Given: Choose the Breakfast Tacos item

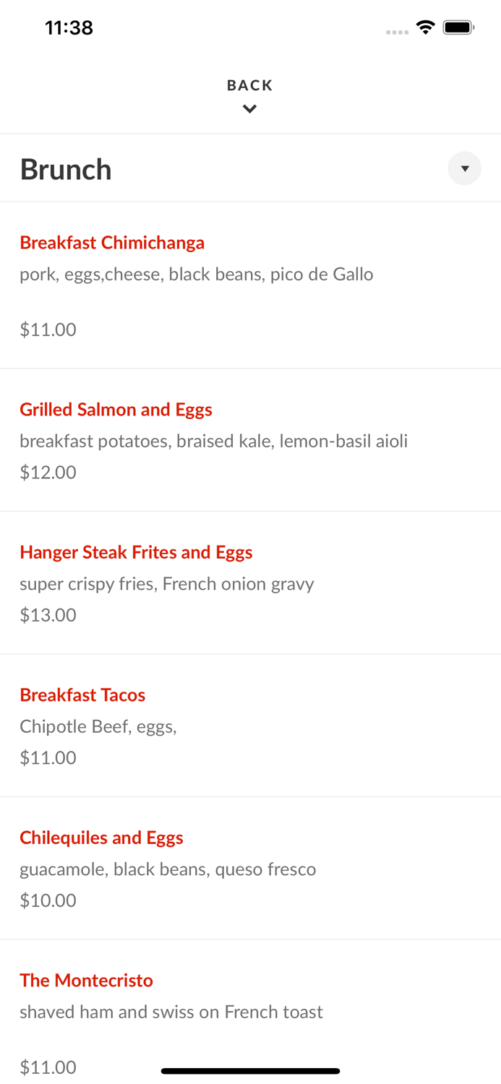Looking at the screenshot, I should pyautogui.click(x=82, y=695).
